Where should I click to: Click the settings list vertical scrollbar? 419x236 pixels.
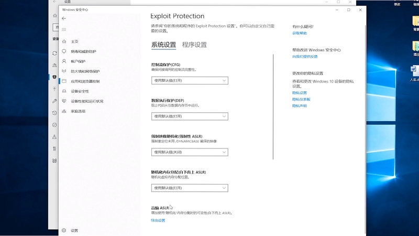click(x=273, y=107)
